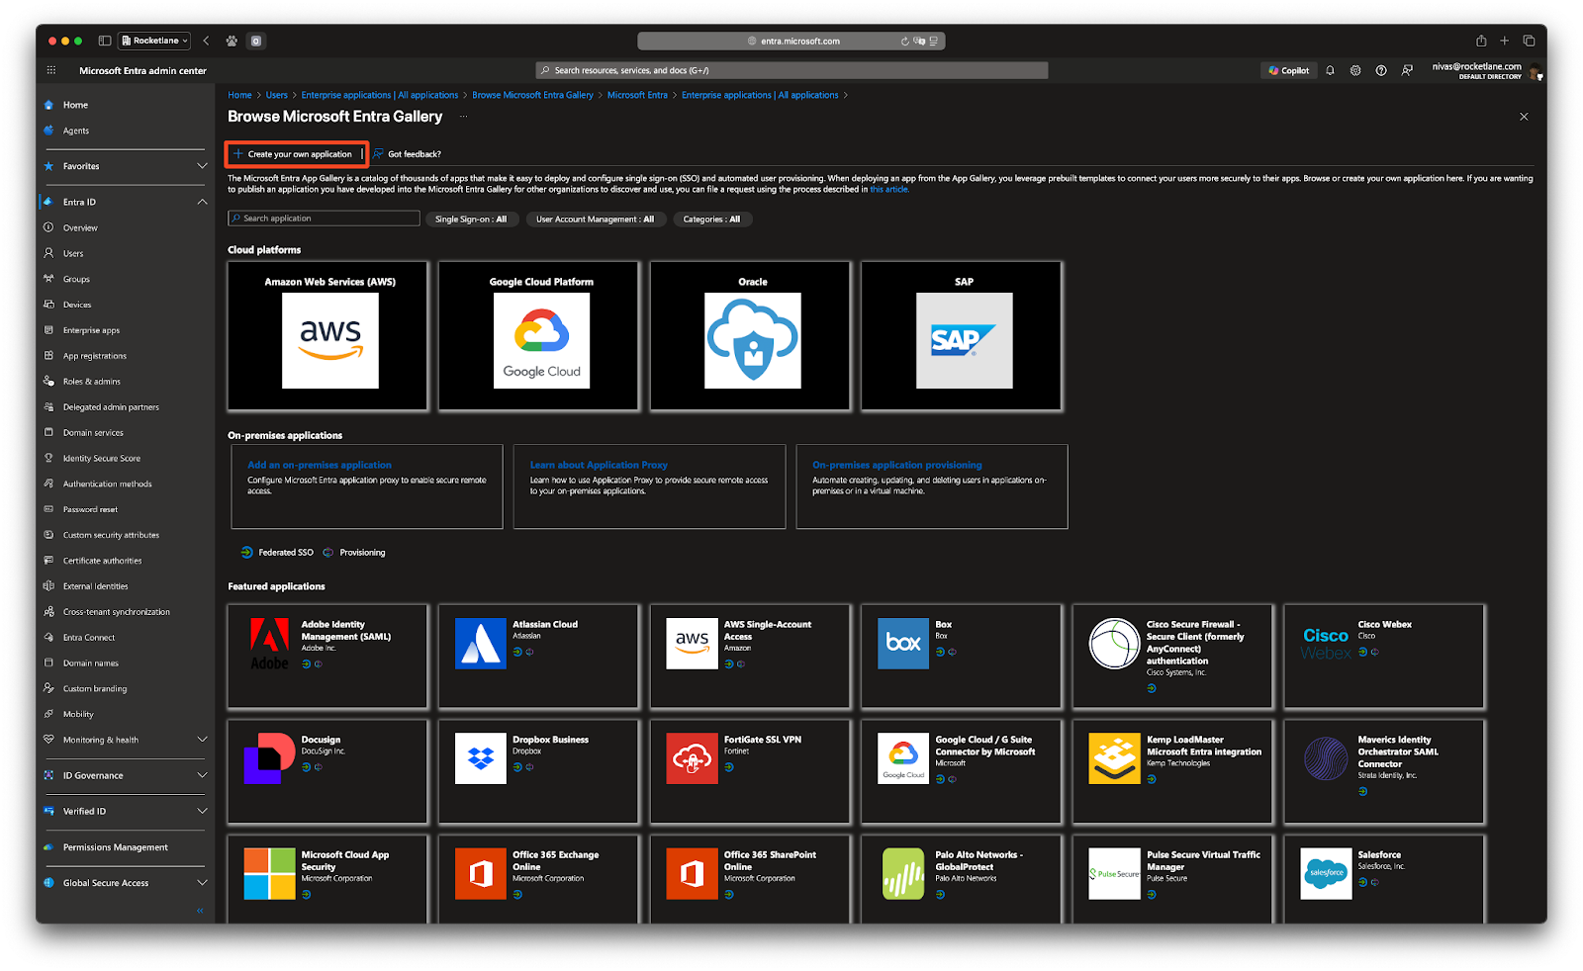Open Authentication methods in the sidebar

[x=108, y=484]
